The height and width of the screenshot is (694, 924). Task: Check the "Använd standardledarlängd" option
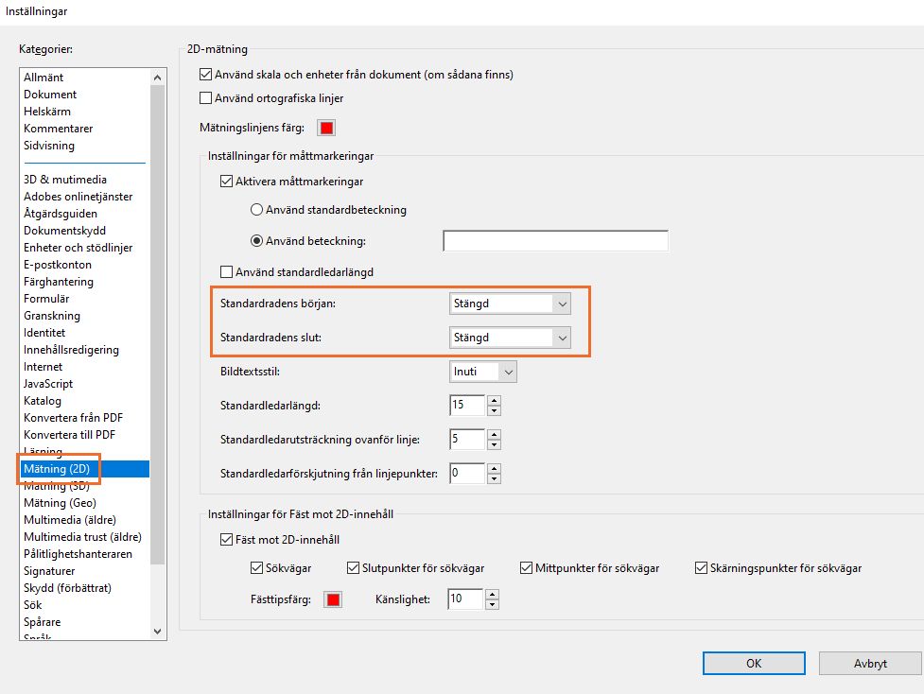(x=227, y=270)
